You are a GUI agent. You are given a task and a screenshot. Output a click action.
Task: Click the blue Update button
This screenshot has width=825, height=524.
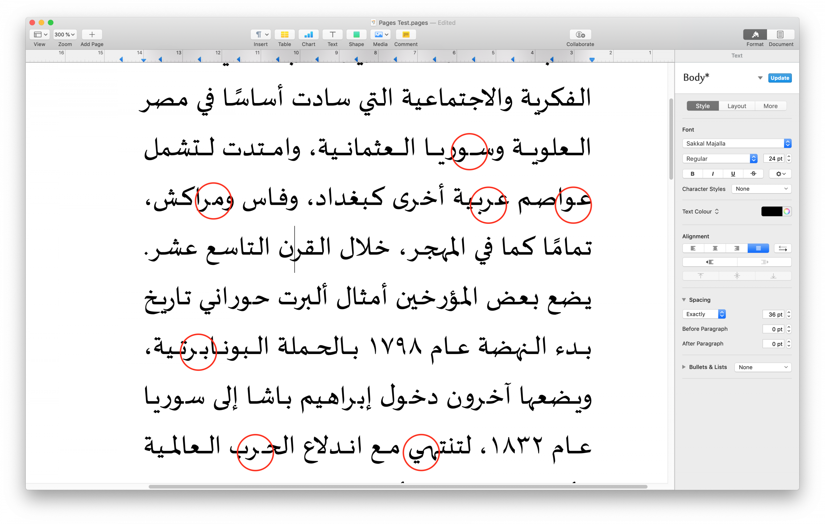(x=780, y=78)
